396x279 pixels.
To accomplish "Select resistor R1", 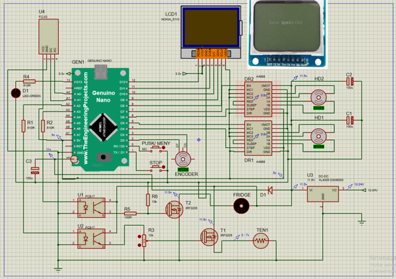I will [x=24, y=126].
